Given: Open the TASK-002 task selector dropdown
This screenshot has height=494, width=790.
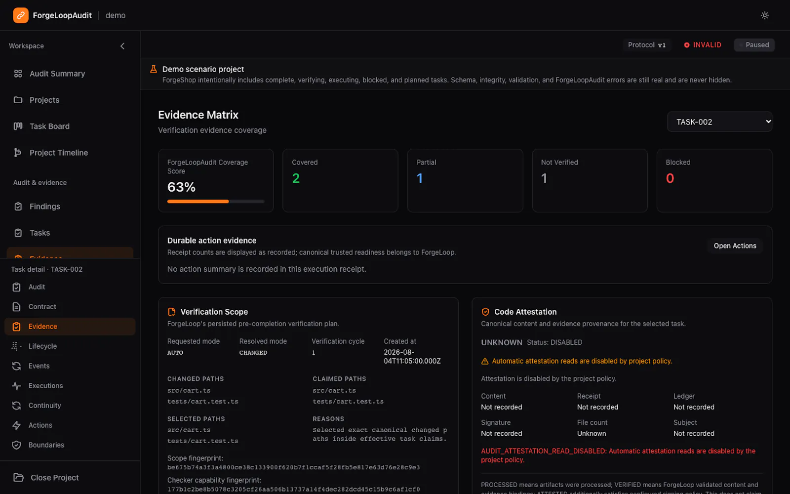Looking at the screenshot, I should [719, 122].
